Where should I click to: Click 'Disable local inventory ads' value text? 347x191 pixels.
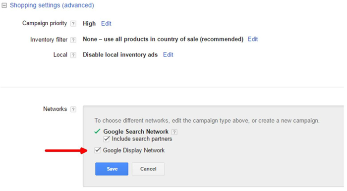point(120,55)
